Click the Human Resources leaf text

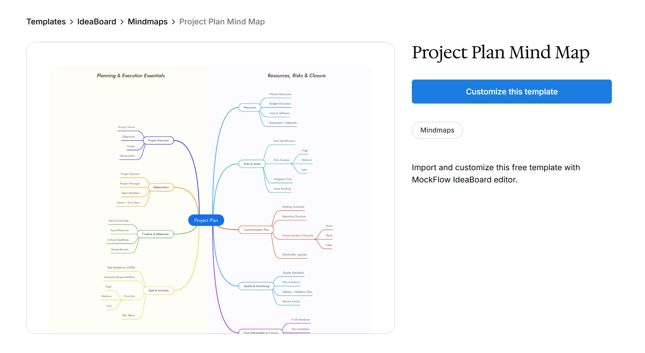click(280, 94)
